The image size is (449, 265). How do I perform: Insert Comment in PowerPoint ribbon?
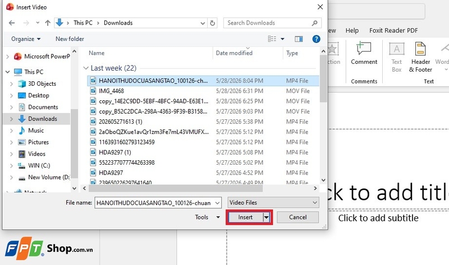point(364,53)
